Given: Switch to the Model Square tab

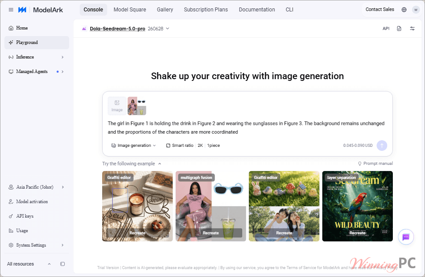Looking at the screenshot, I should (130, 10).
